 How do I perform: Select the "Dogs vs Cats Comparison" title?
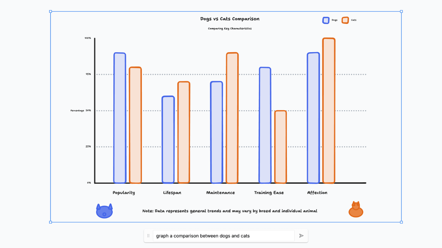click(230, 19)
